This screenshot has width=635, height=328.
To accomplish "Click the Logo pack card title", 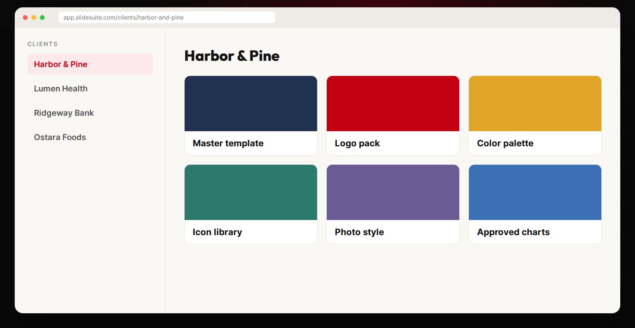I will (357, 143).
